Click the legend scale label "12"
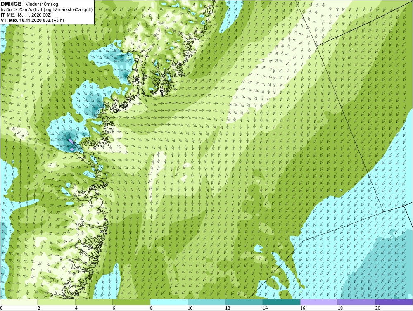413x311 pixels. pos(228,308)
